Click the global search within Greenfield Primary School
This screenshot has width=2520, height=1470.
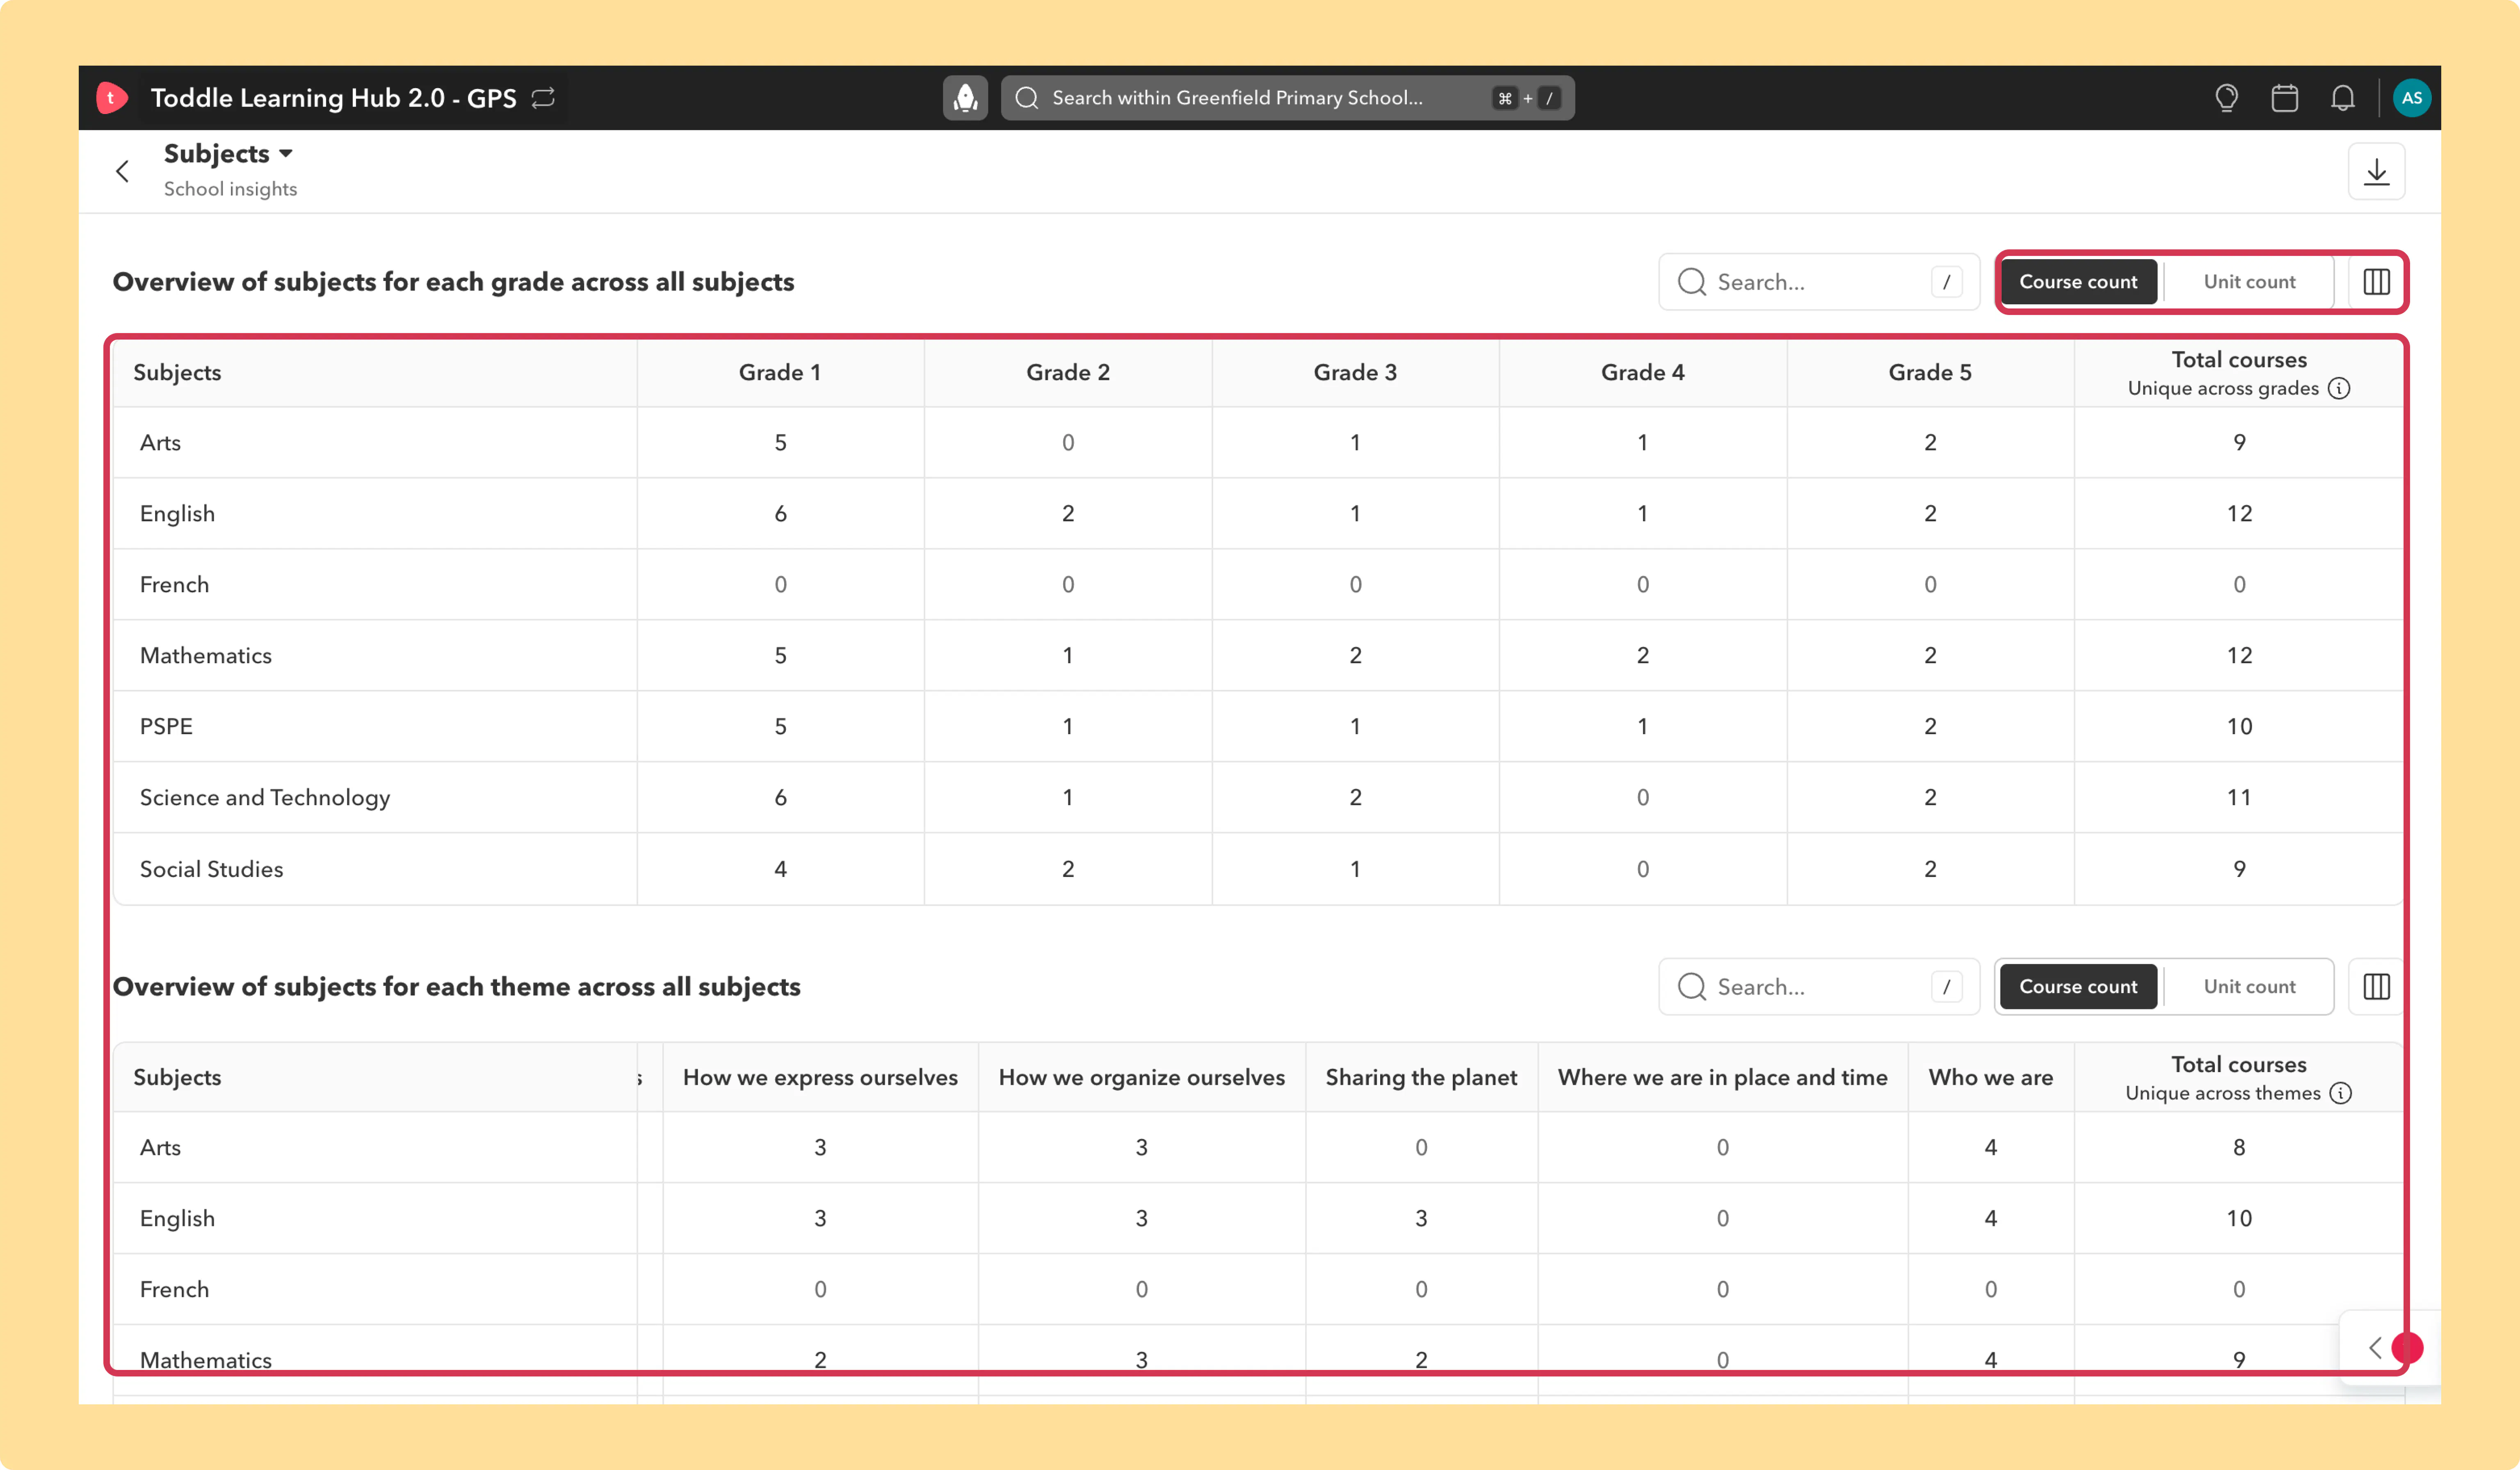pos(1287,98)
